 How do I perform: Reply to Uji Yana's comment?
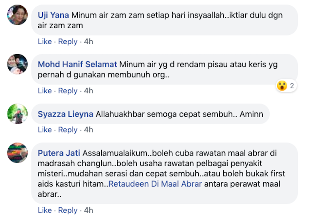68,41
